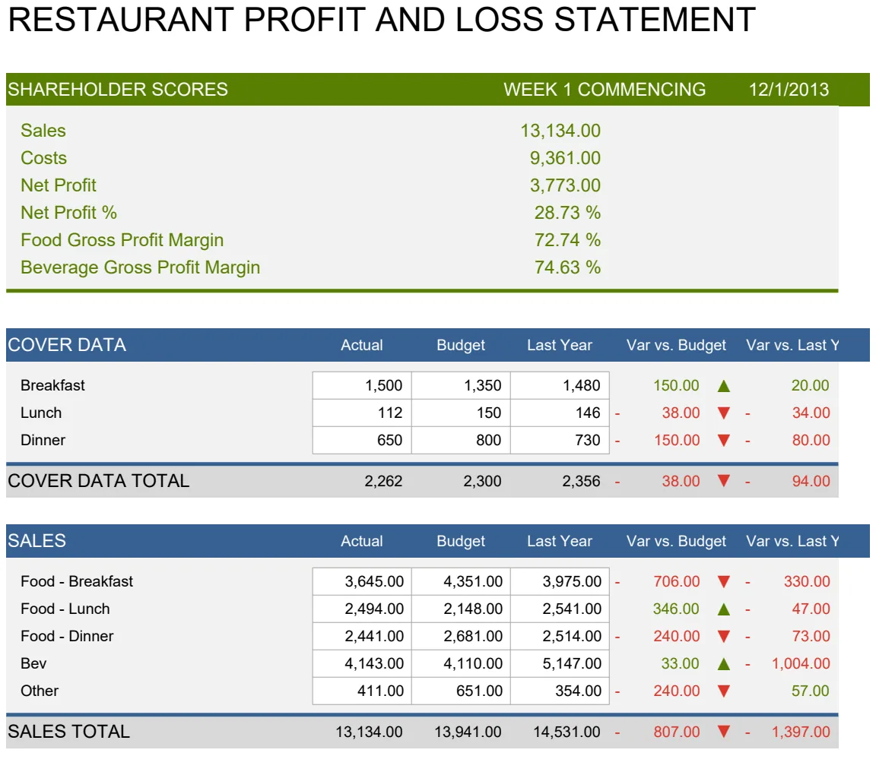The width and height of the screenshot is (876, 775).
Task: Click Bev variance vs last year 1,004.00
Action: pyautogui.click(x=801, y=664)
